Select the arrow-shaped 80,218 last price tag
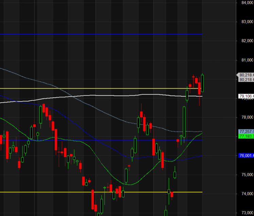The height and width of the screenshot is (216, 254). tap(245, 75)
